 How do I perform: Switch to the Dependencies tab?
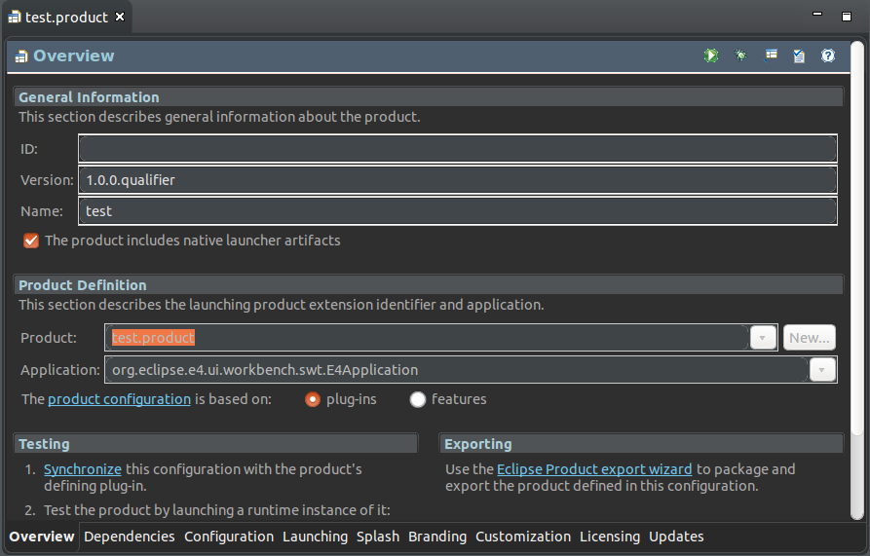click(130, 537)
